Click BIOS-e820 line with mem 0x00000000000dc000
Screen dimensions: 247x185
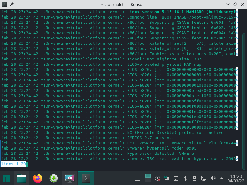(x=120, y=80)
